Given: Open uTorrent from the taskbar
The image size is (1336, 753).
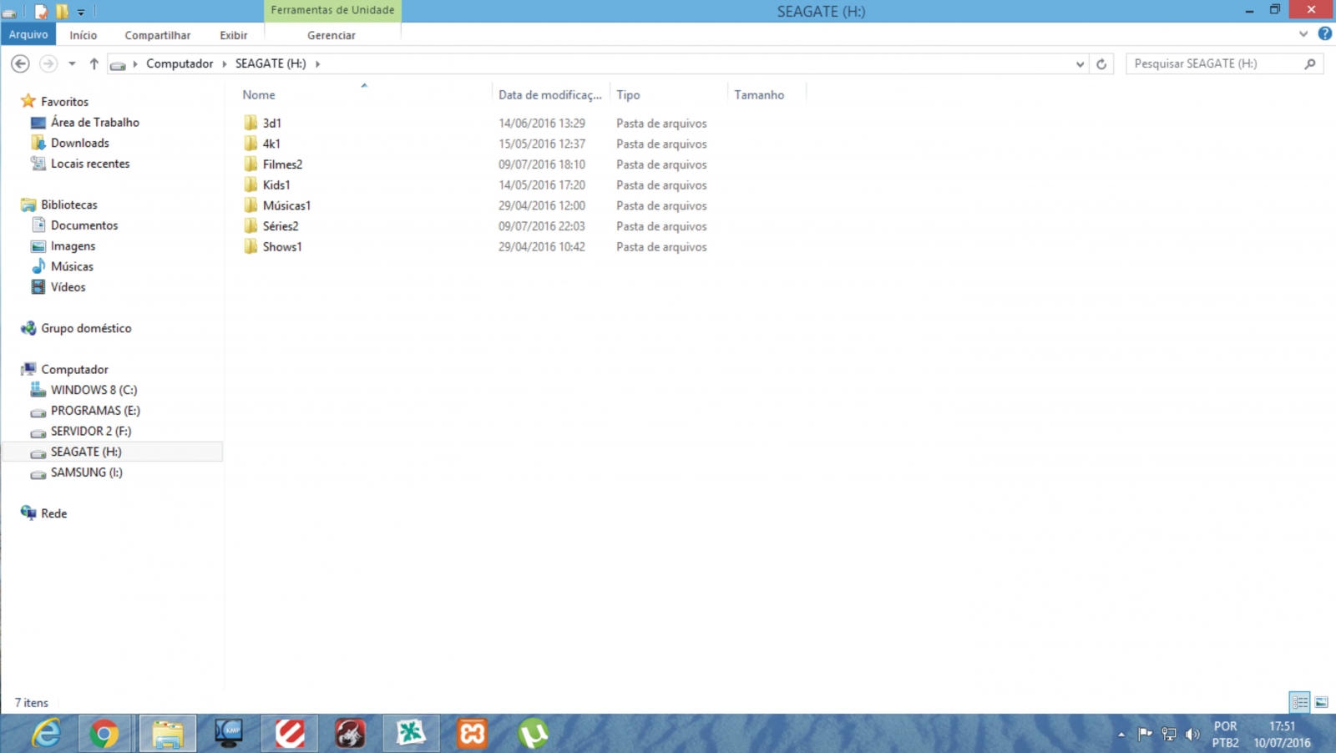Looking at the screenshot, I should pos(533,734).
